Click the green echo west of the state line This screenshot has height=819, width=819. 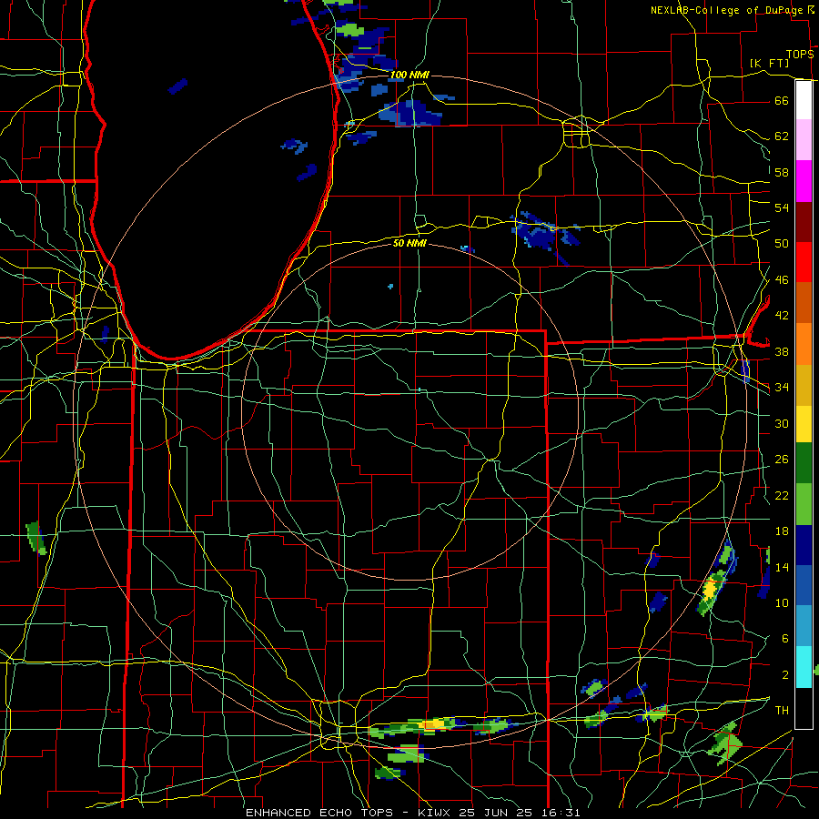click(36, 538)
